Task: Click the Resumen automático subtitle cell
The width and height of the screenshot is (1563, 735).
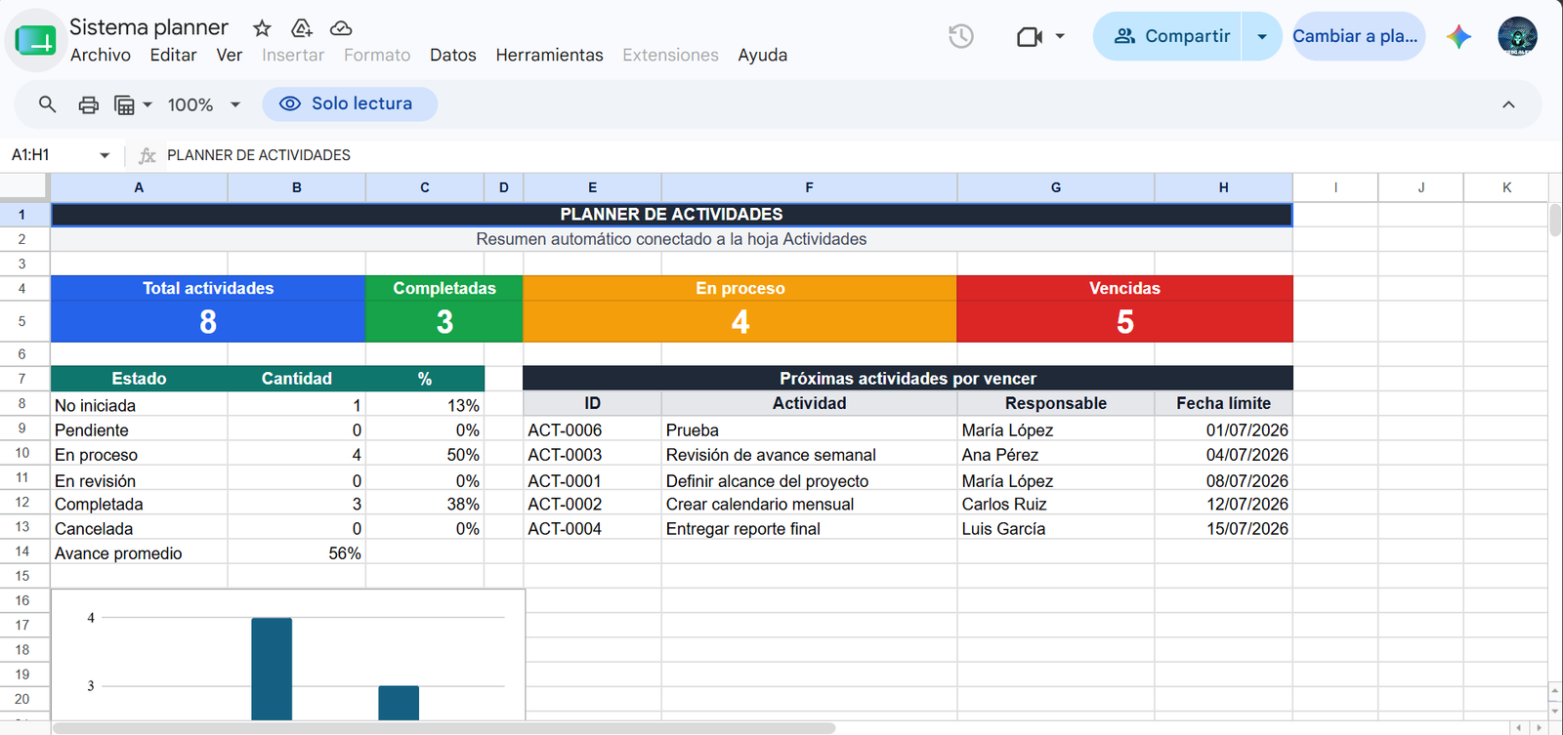Action: [x=672, y=239]
